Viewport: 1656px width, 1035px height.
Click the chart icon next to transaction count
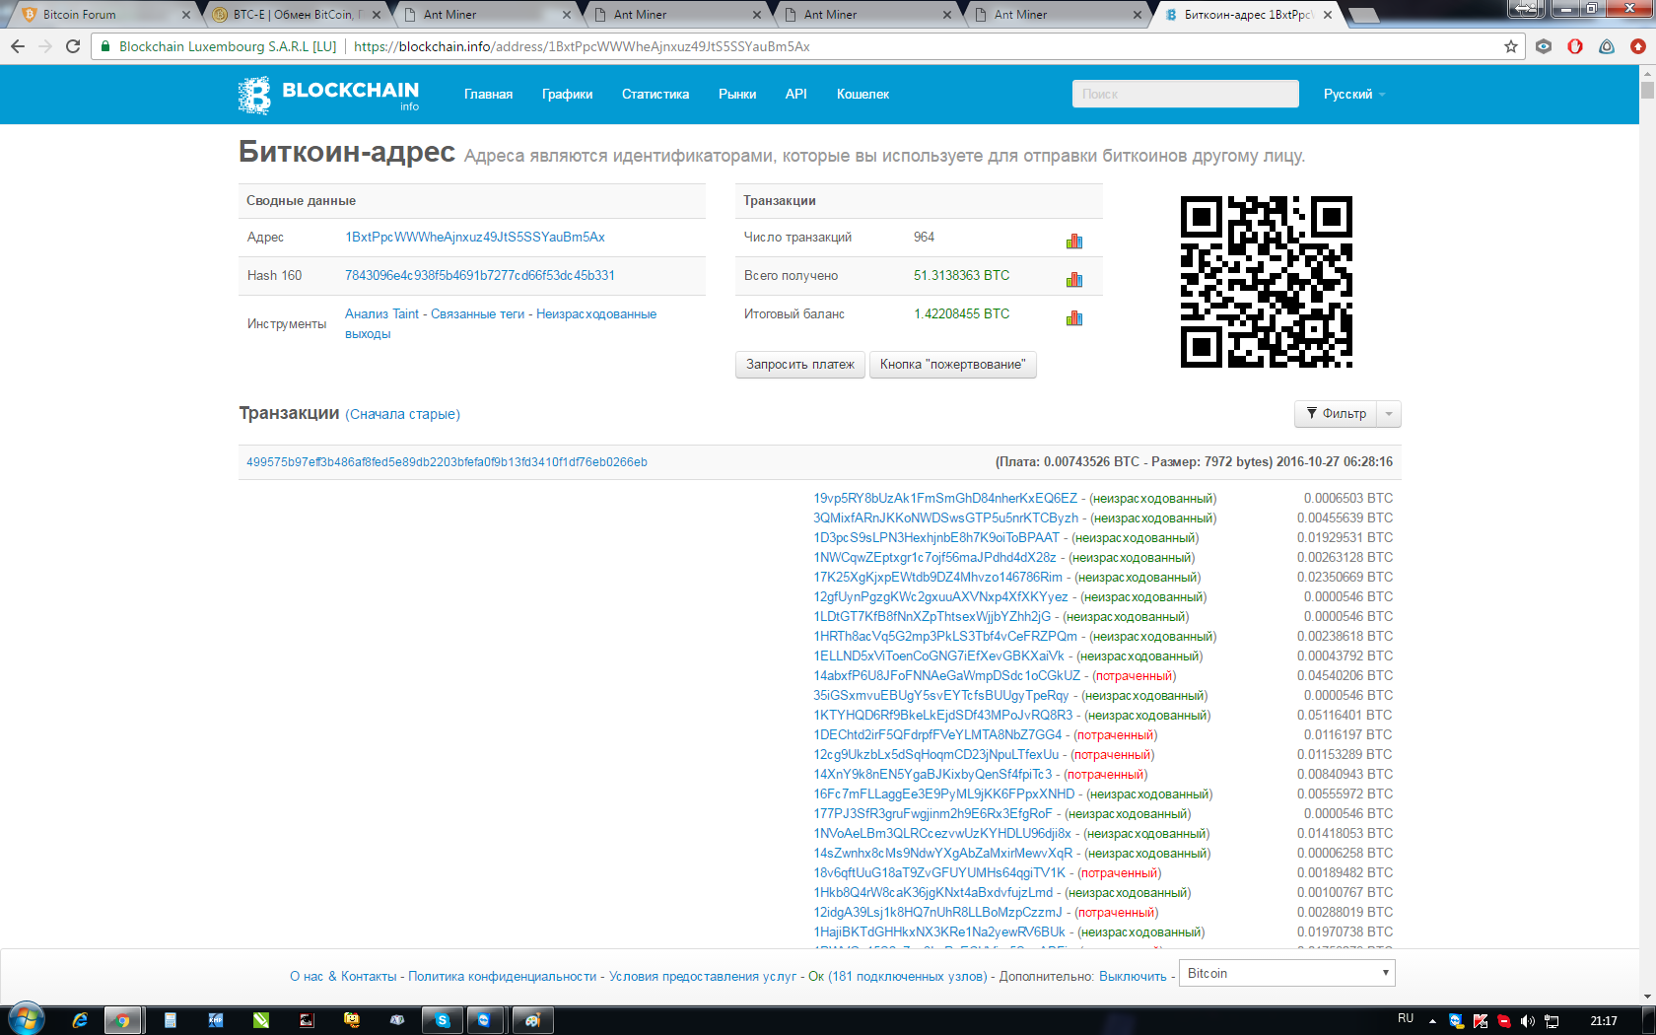1074,241
